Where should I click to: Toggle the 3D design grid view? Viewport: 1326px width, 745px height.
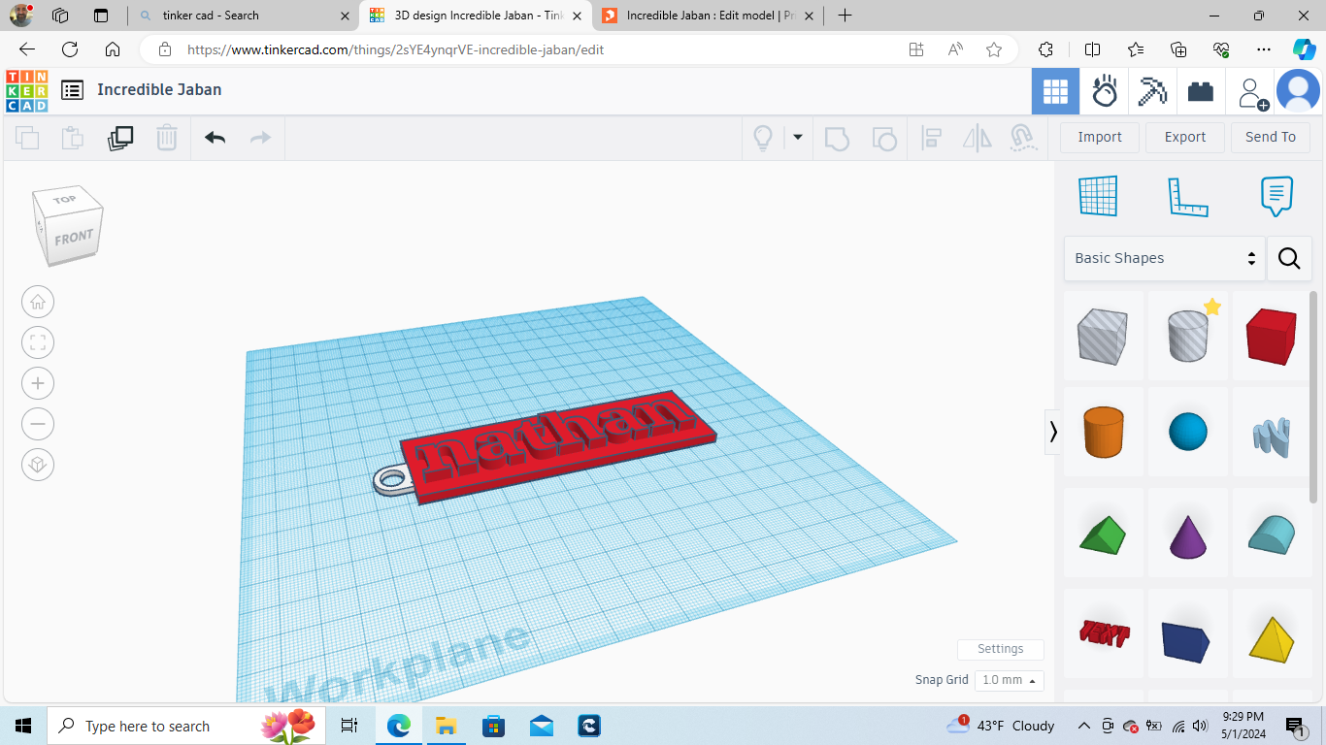tap(1055, 92)
